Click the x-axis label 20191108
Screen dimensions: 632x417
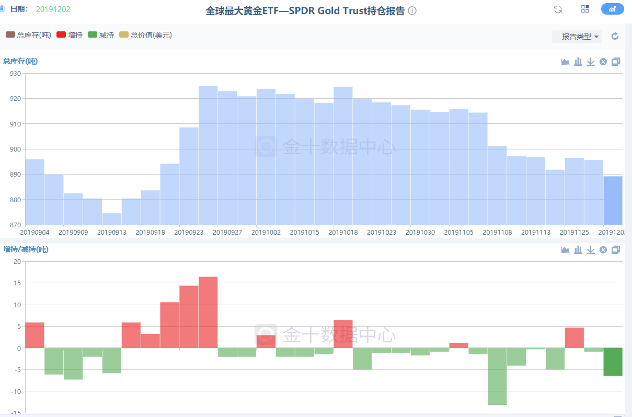pos(497,232)
